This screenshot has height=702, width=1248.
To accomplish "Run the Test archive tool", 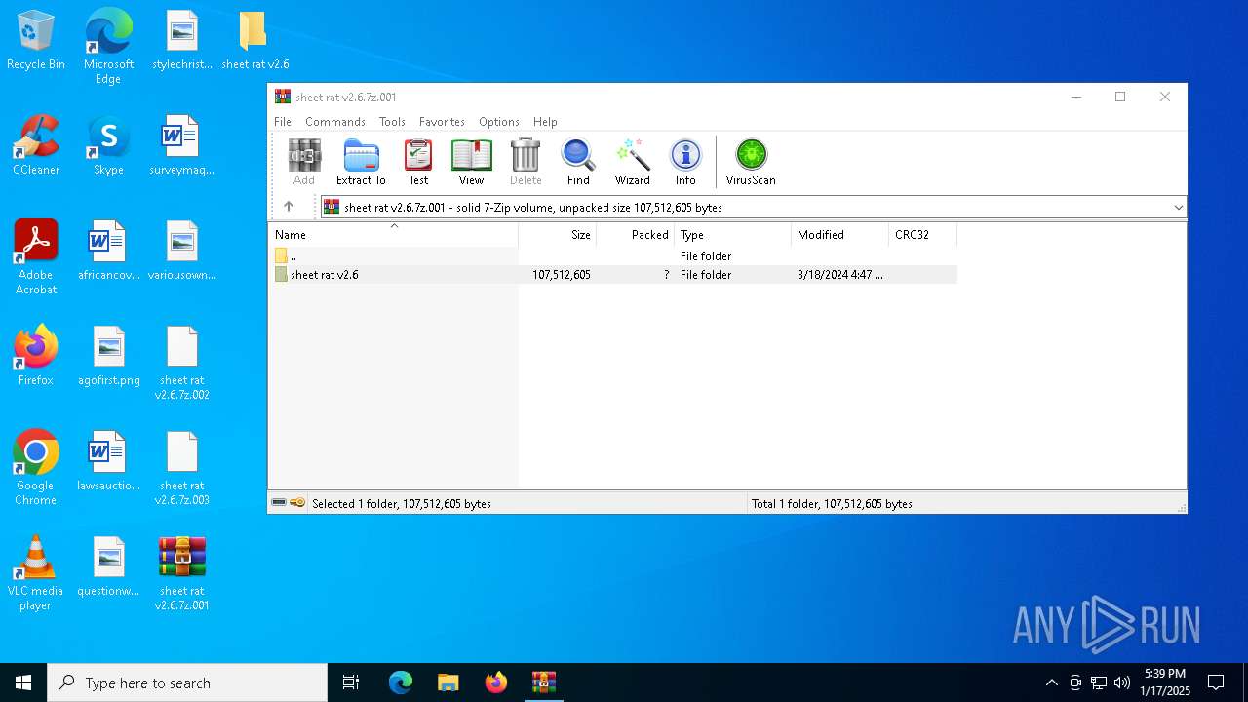I will (418, 162).
